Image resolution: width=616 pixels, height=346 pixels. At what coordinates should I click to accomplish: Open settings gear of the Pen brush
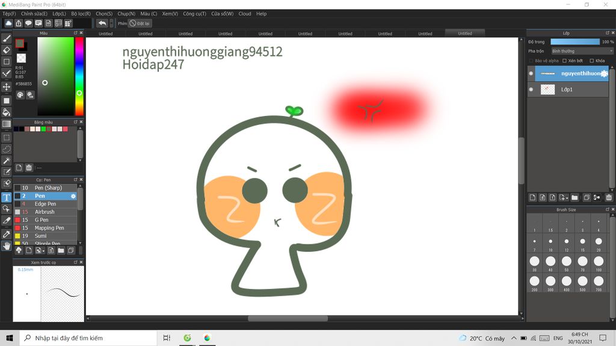(73, 196)
